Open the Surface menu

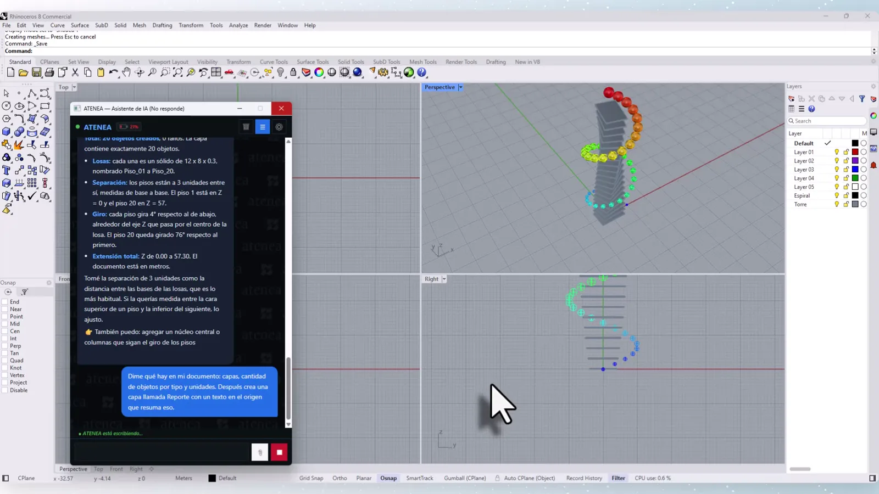tap(80, 25)
